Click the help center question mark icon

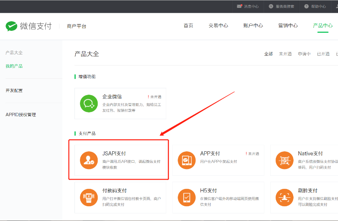[x=306, y=6]
